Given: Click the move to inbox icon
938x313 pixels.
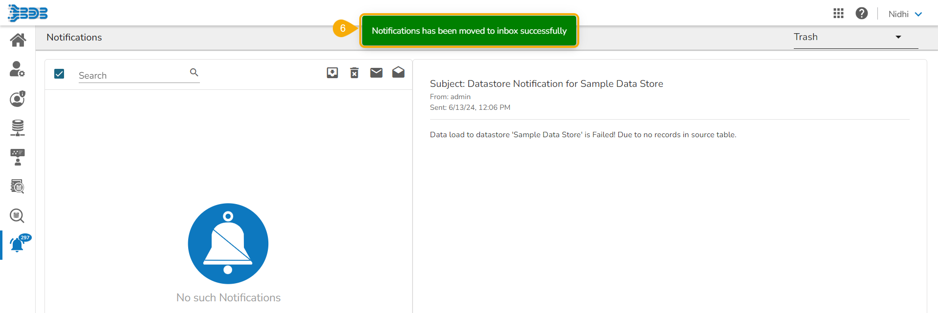Looking at the screenshot, I should click(332, 73).
